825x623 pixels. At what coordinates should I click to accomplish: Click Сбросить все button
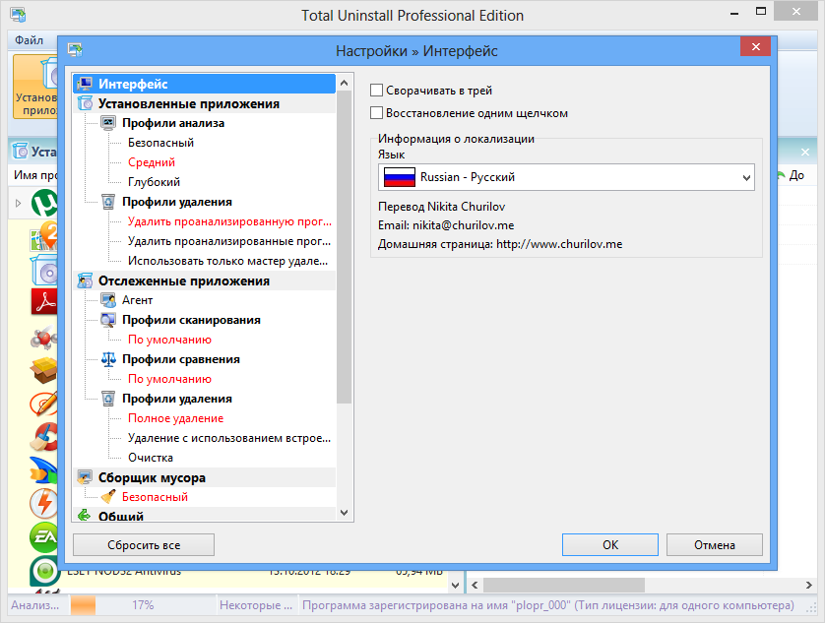point(144,545)
